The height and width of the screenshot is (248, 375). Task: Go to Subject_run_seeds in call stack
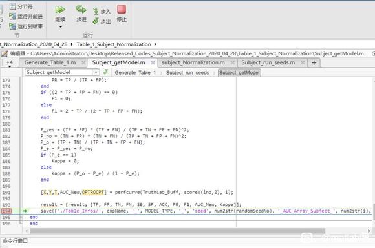click(187, 72)
